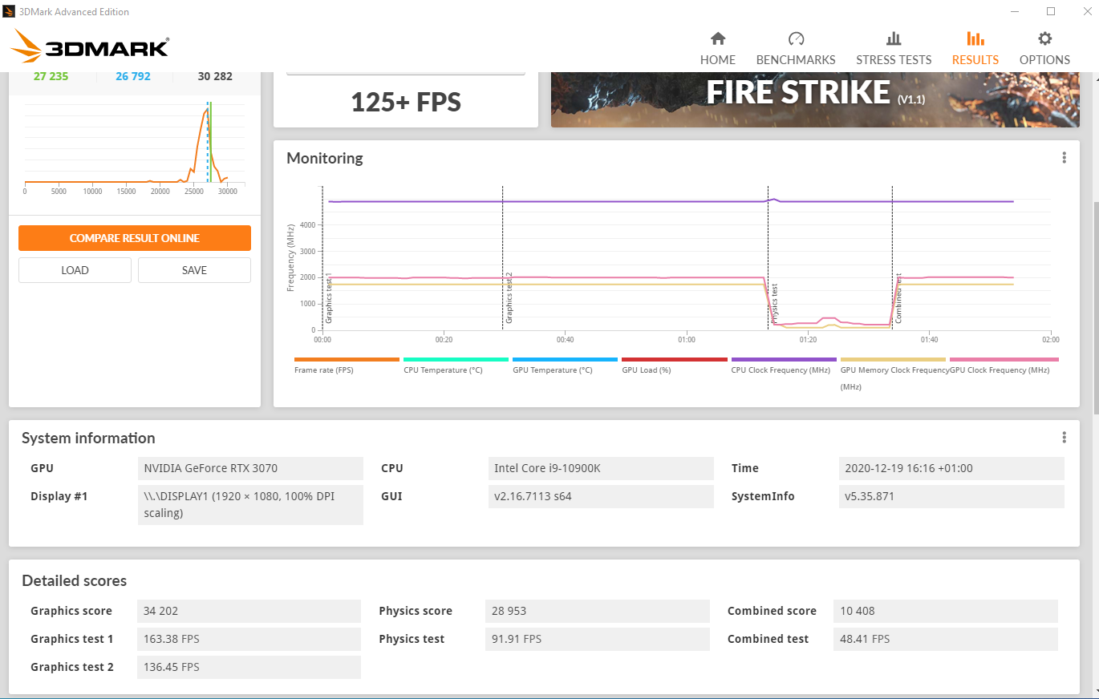Click the Graphics test 1 marker in chart
Screen dimensions: 1099x699
click(328, 298)
